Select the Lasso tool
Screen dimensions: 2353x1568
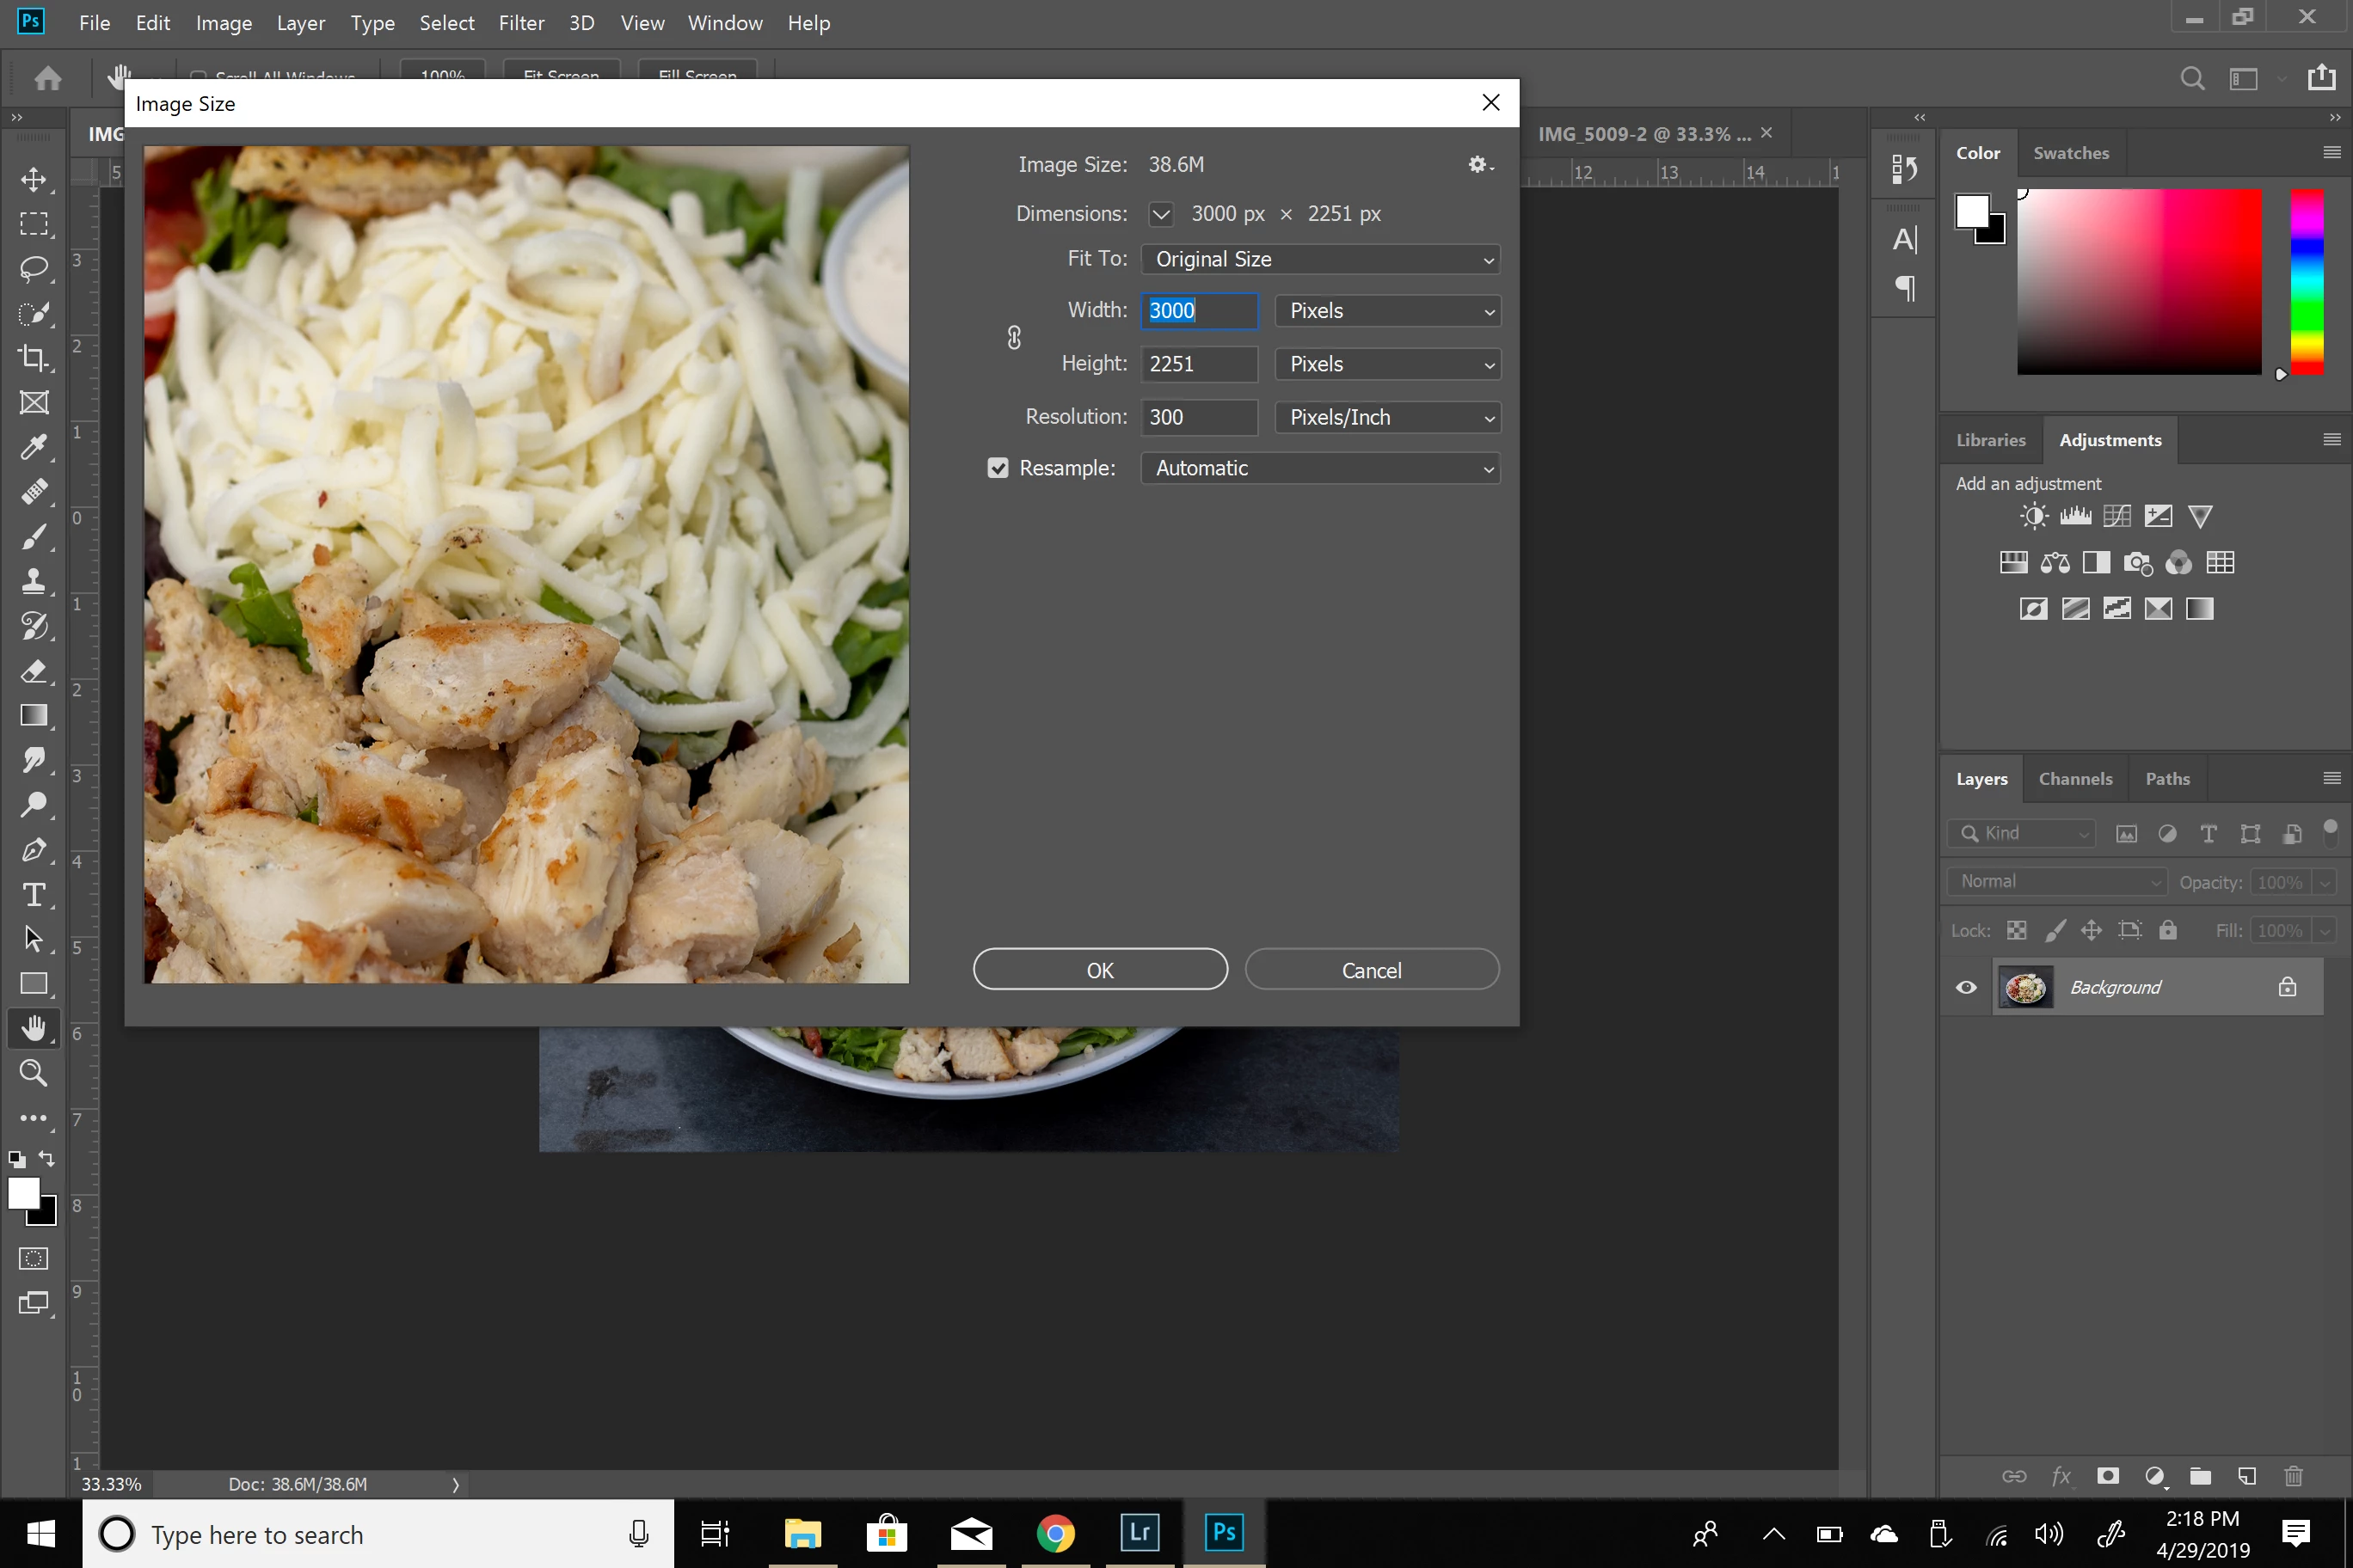tap(33, 268)
